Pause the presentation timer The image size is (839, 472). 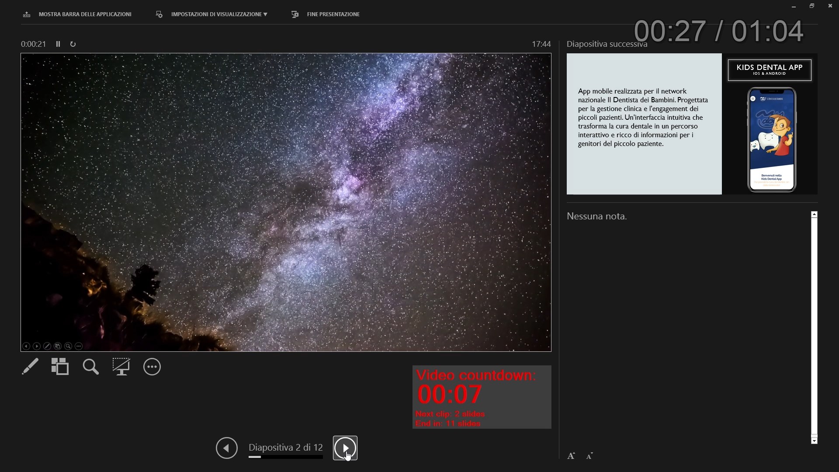click(x=58, y=44)
